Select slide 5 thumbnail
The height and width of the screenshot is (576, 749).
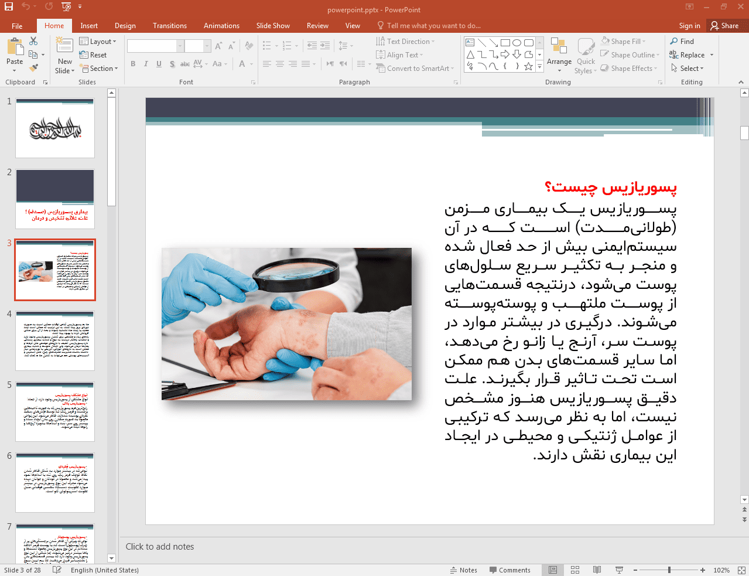click(55, 412)
